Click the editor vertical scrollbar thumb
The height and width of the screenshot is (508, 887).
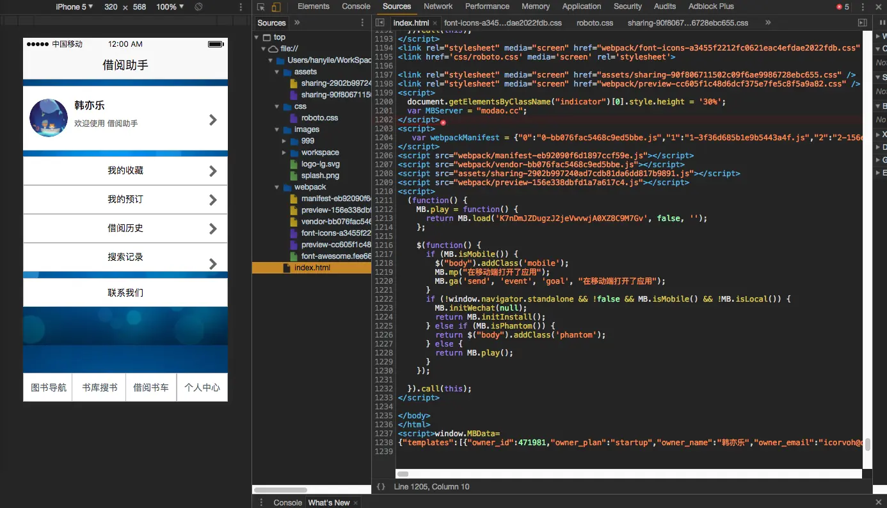point(868,445)
